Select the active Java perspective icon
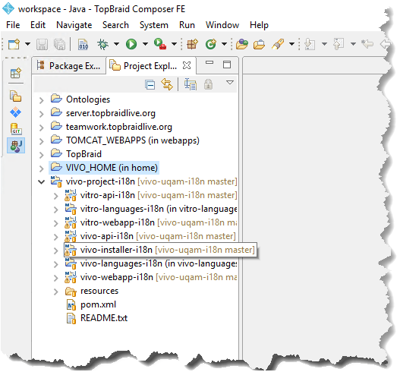 tap(16, 146)
